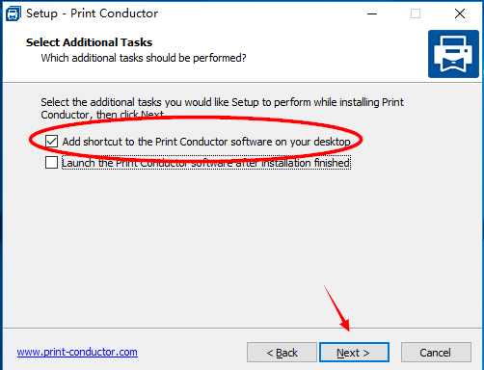Click the Print Conductor icon in title bar
This screenshot has width=484, height=370.
(x=13, y=13)
